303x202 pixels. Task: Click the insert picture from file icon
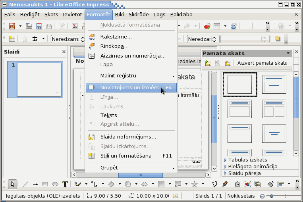coord(247,184)
